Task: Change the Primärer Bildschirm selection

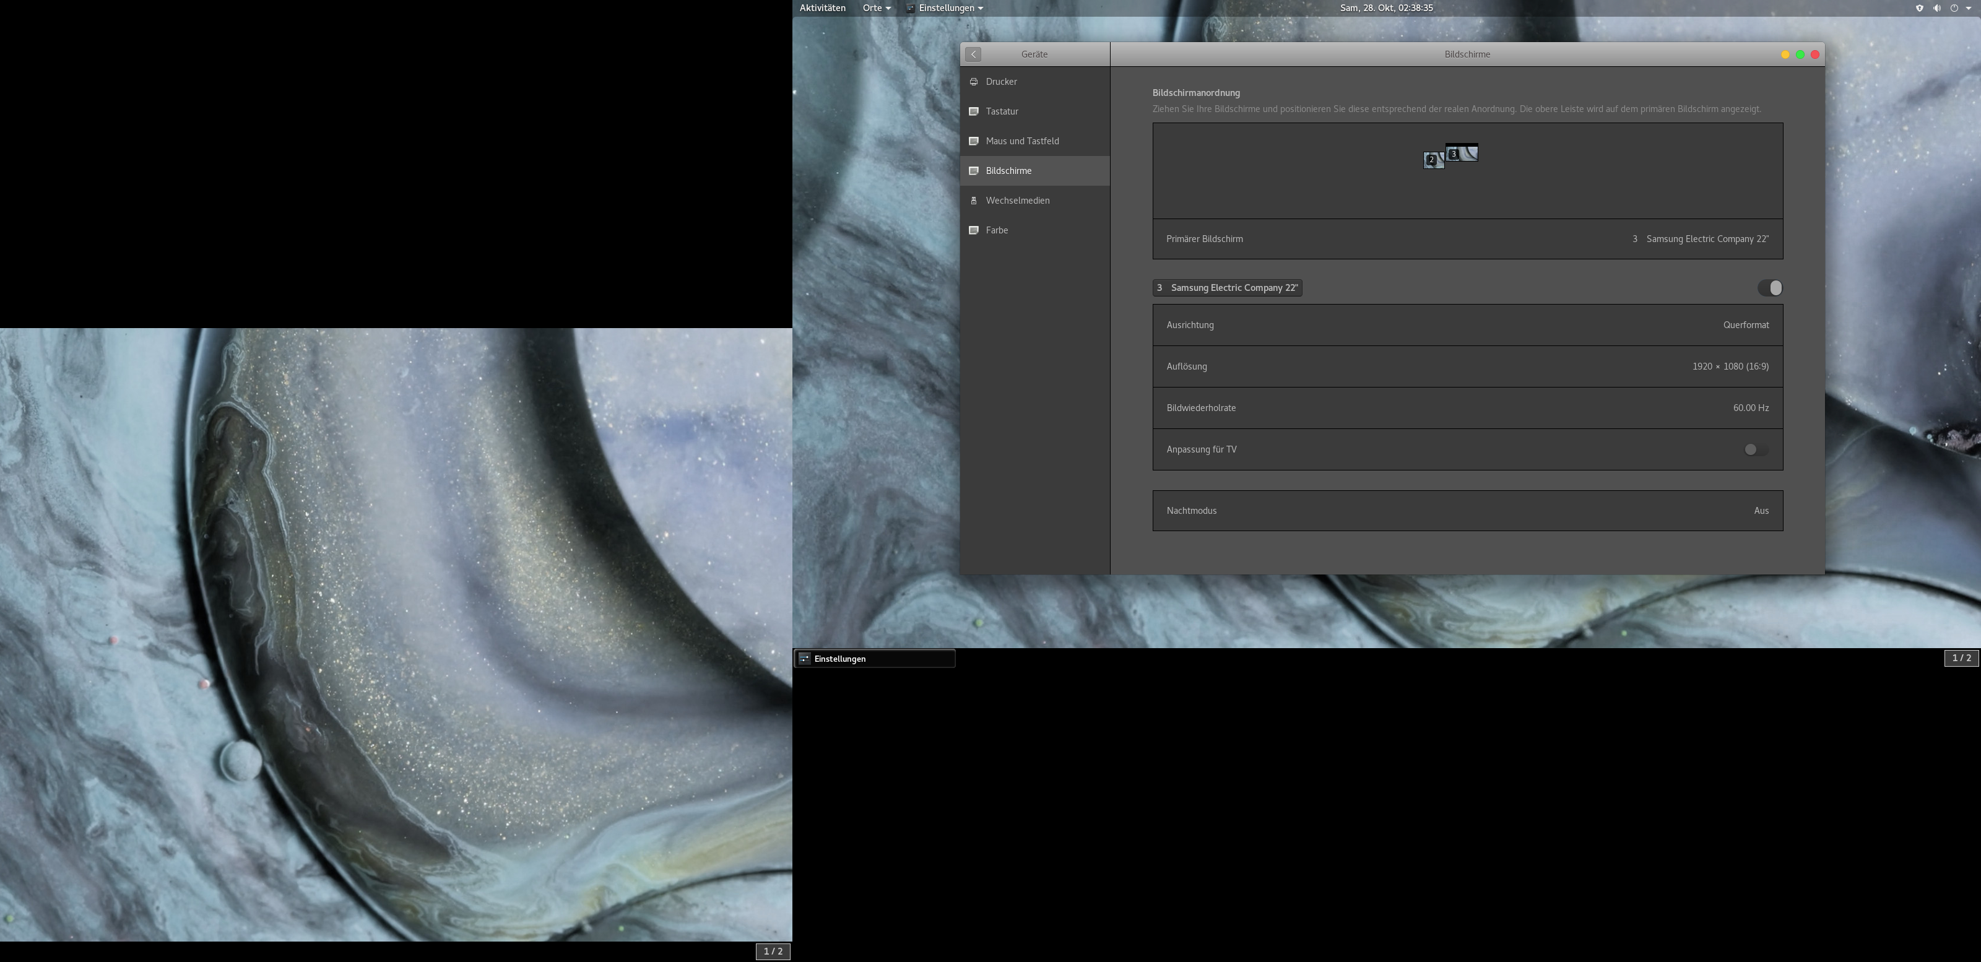Action: click(1467, 239)
